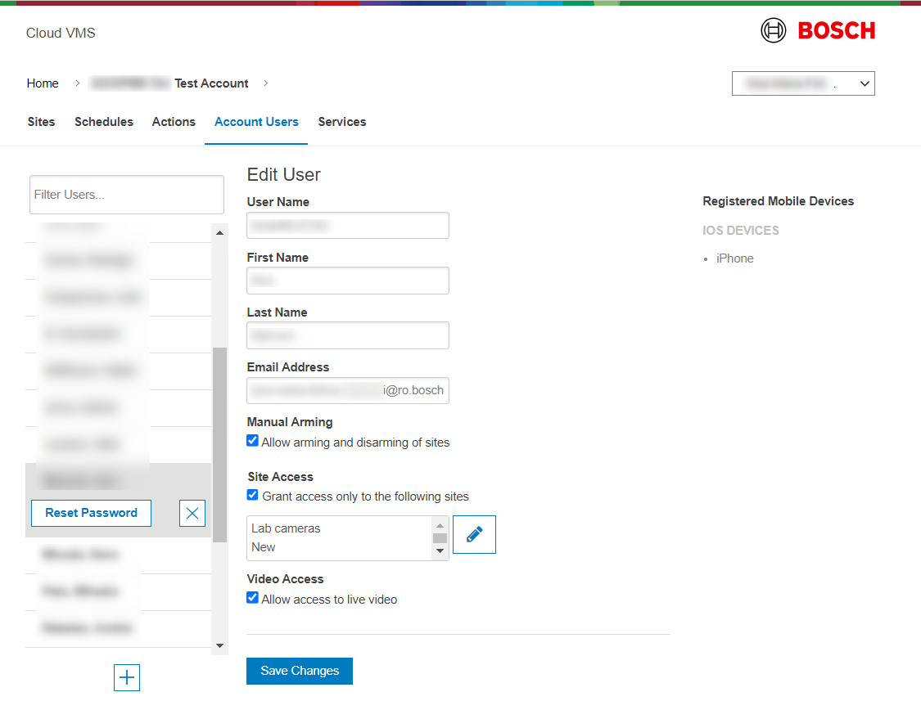Open the user account dropdown
The image size is (921, 701).
tap(802, 83)
